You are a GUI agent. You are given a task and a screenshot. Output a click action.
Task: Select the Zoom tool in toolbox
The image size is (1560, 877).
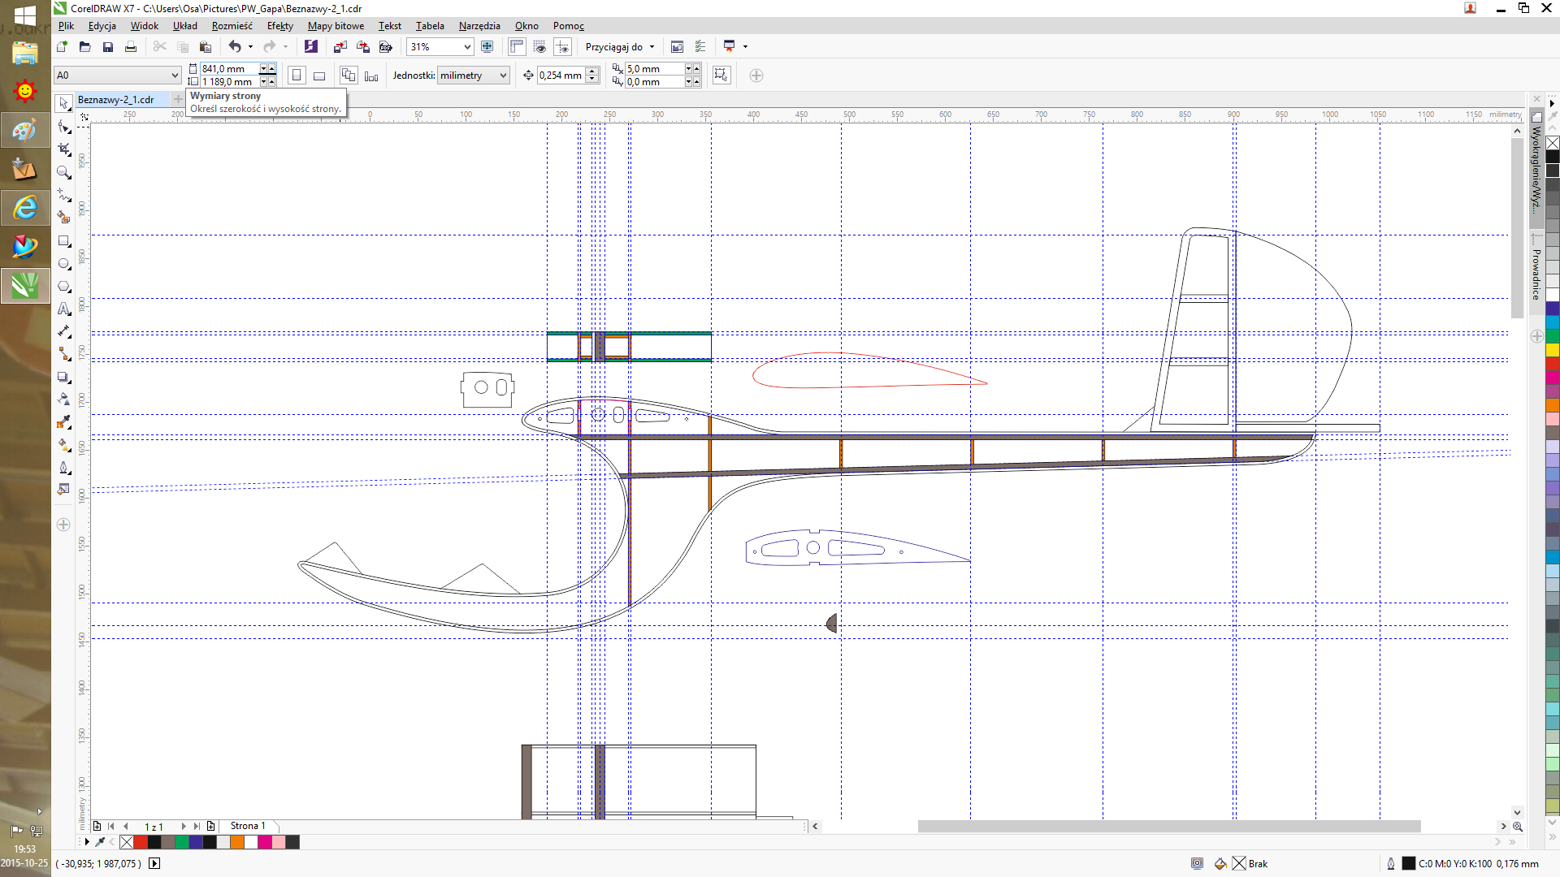(x=64, y=172)
